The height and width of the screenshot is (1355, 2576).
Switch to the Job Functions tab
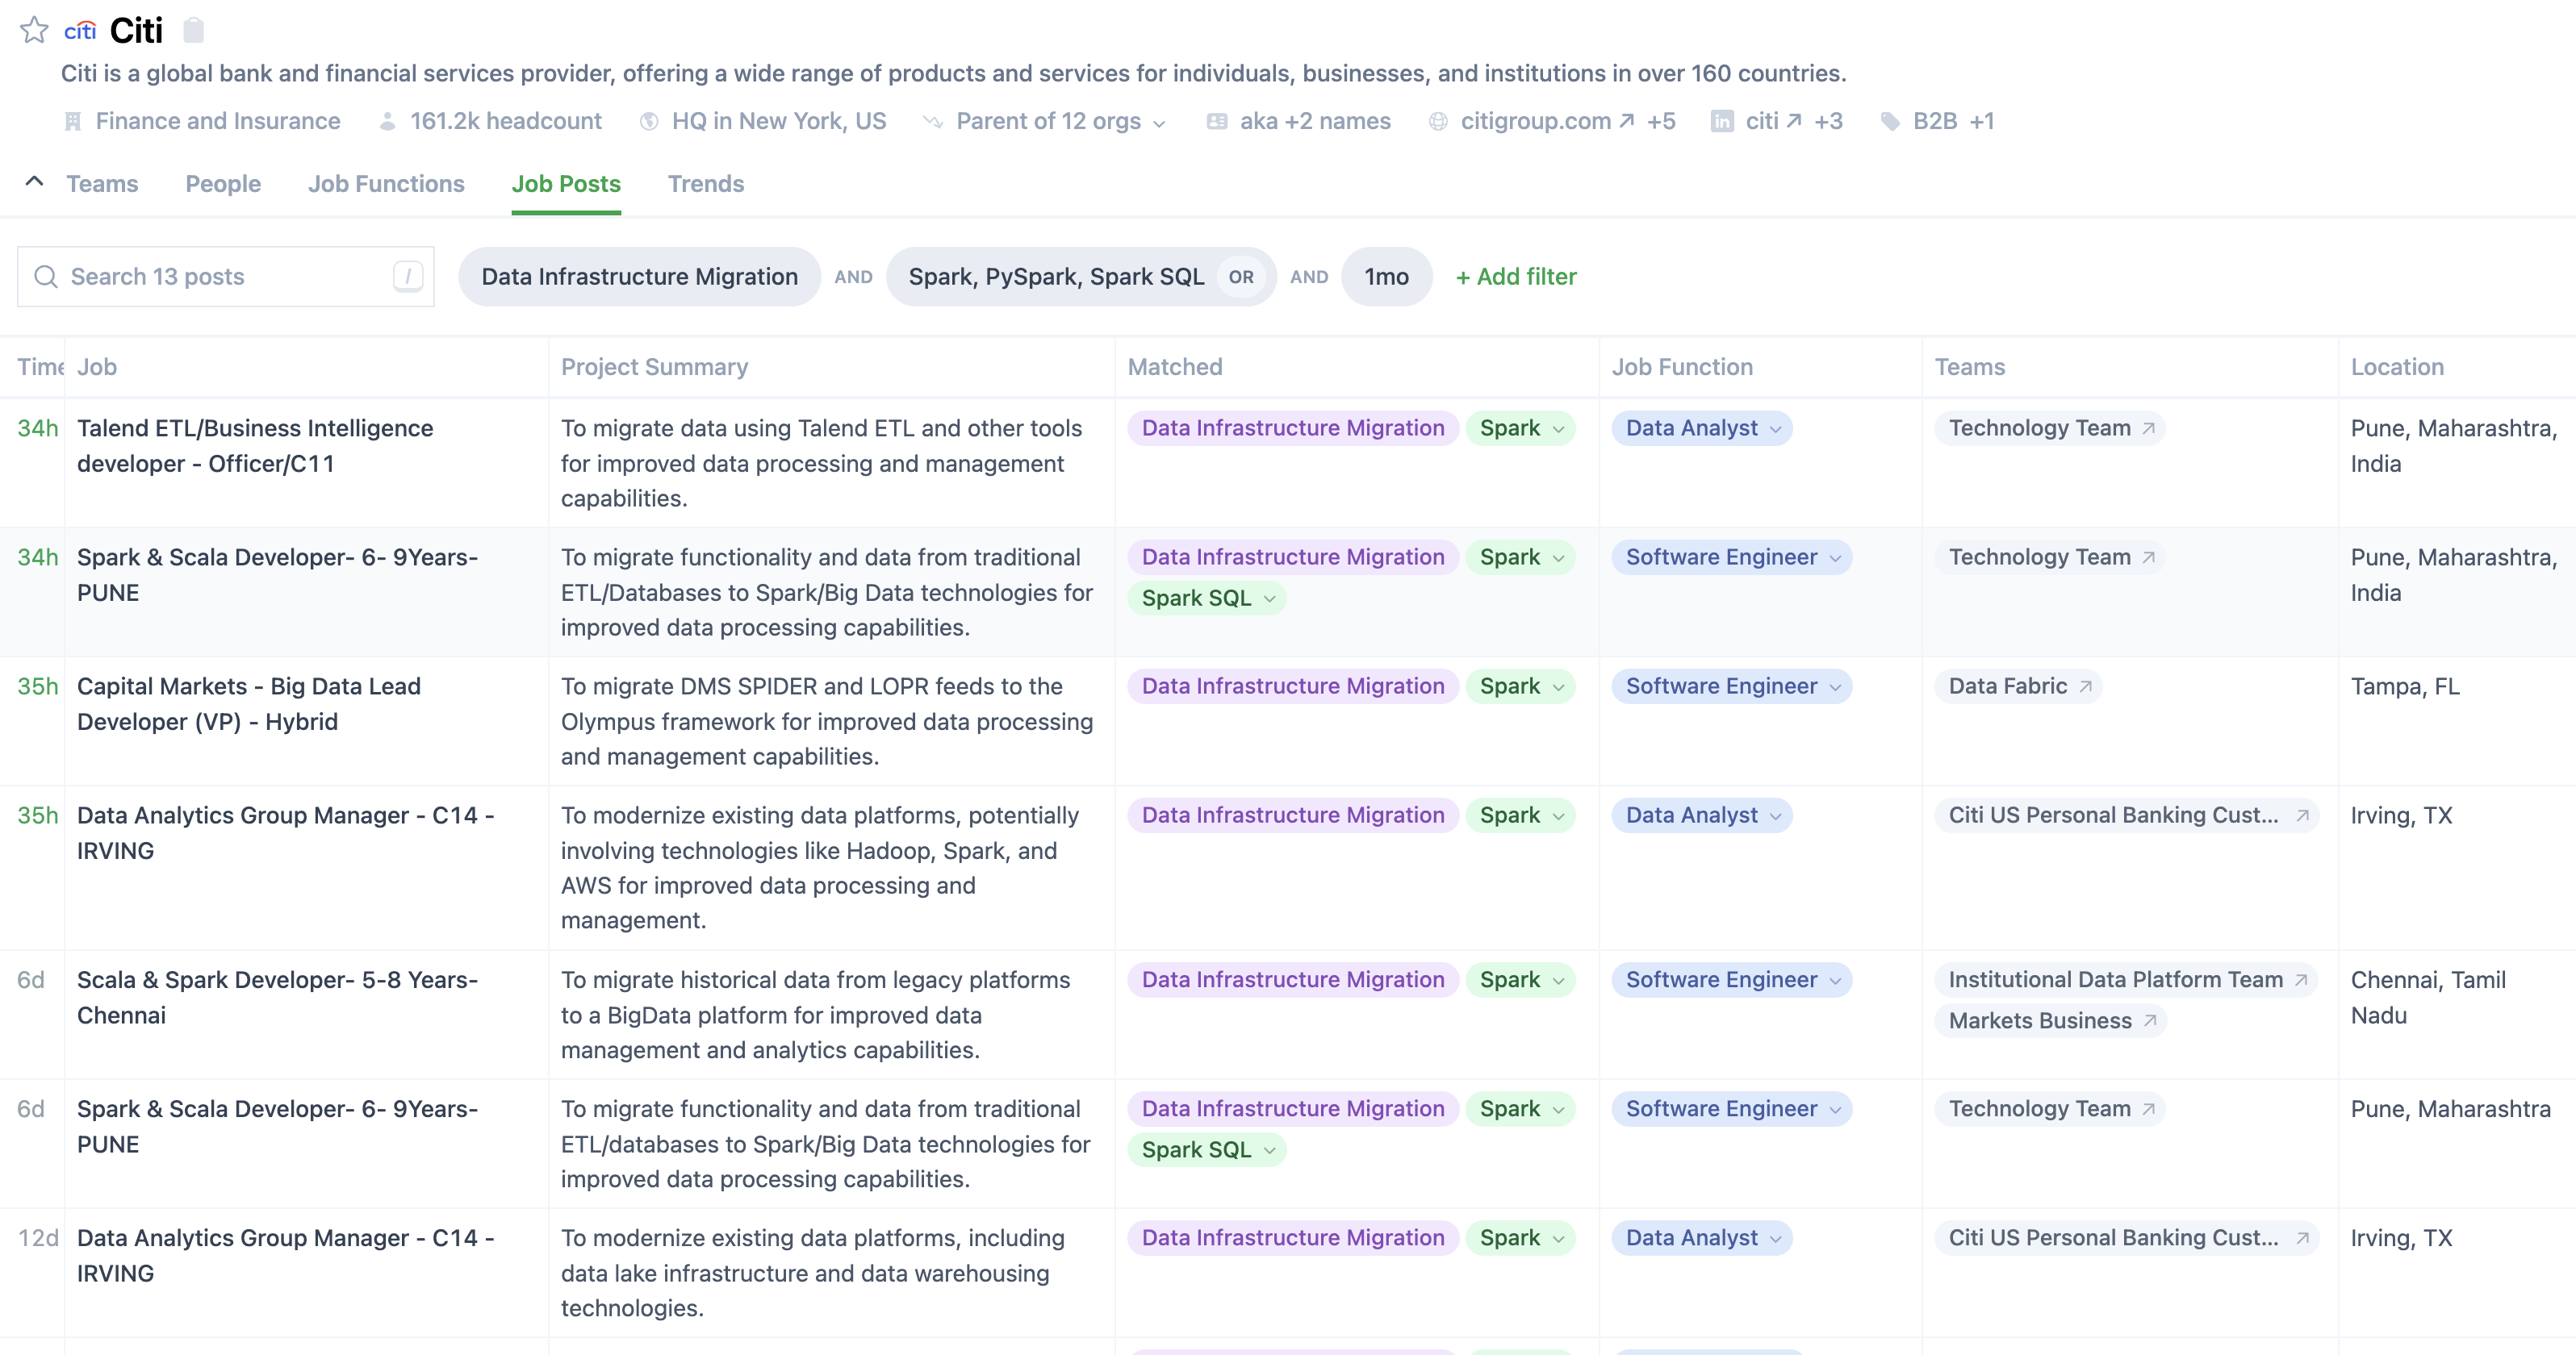[386, 184]
